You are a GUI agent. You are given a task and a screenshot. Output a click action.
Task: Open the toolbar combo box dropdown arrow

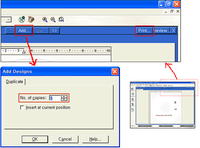(x=8, y=20)
